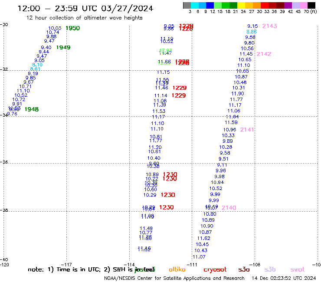Click the green pass time '1949'
The width and height of the screenshot is (321, 282).
tap(63, 47)
